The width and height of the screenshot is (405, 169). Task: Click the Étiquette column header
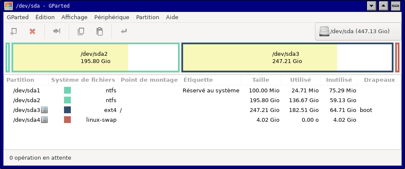point(211,80)
